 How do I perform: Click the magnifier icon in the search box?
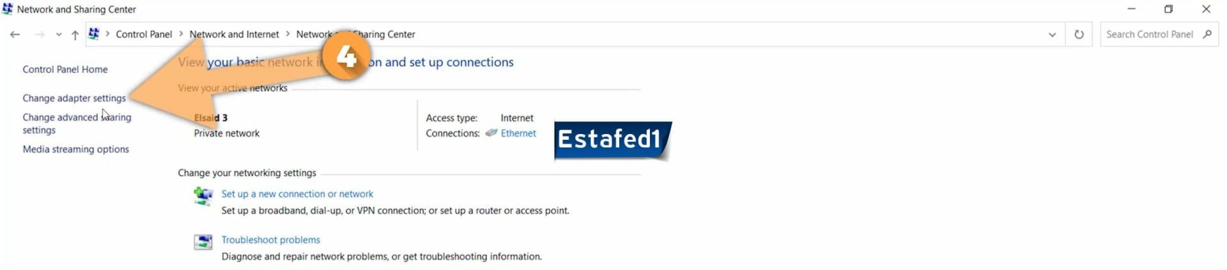click(x=1207, y=34)
